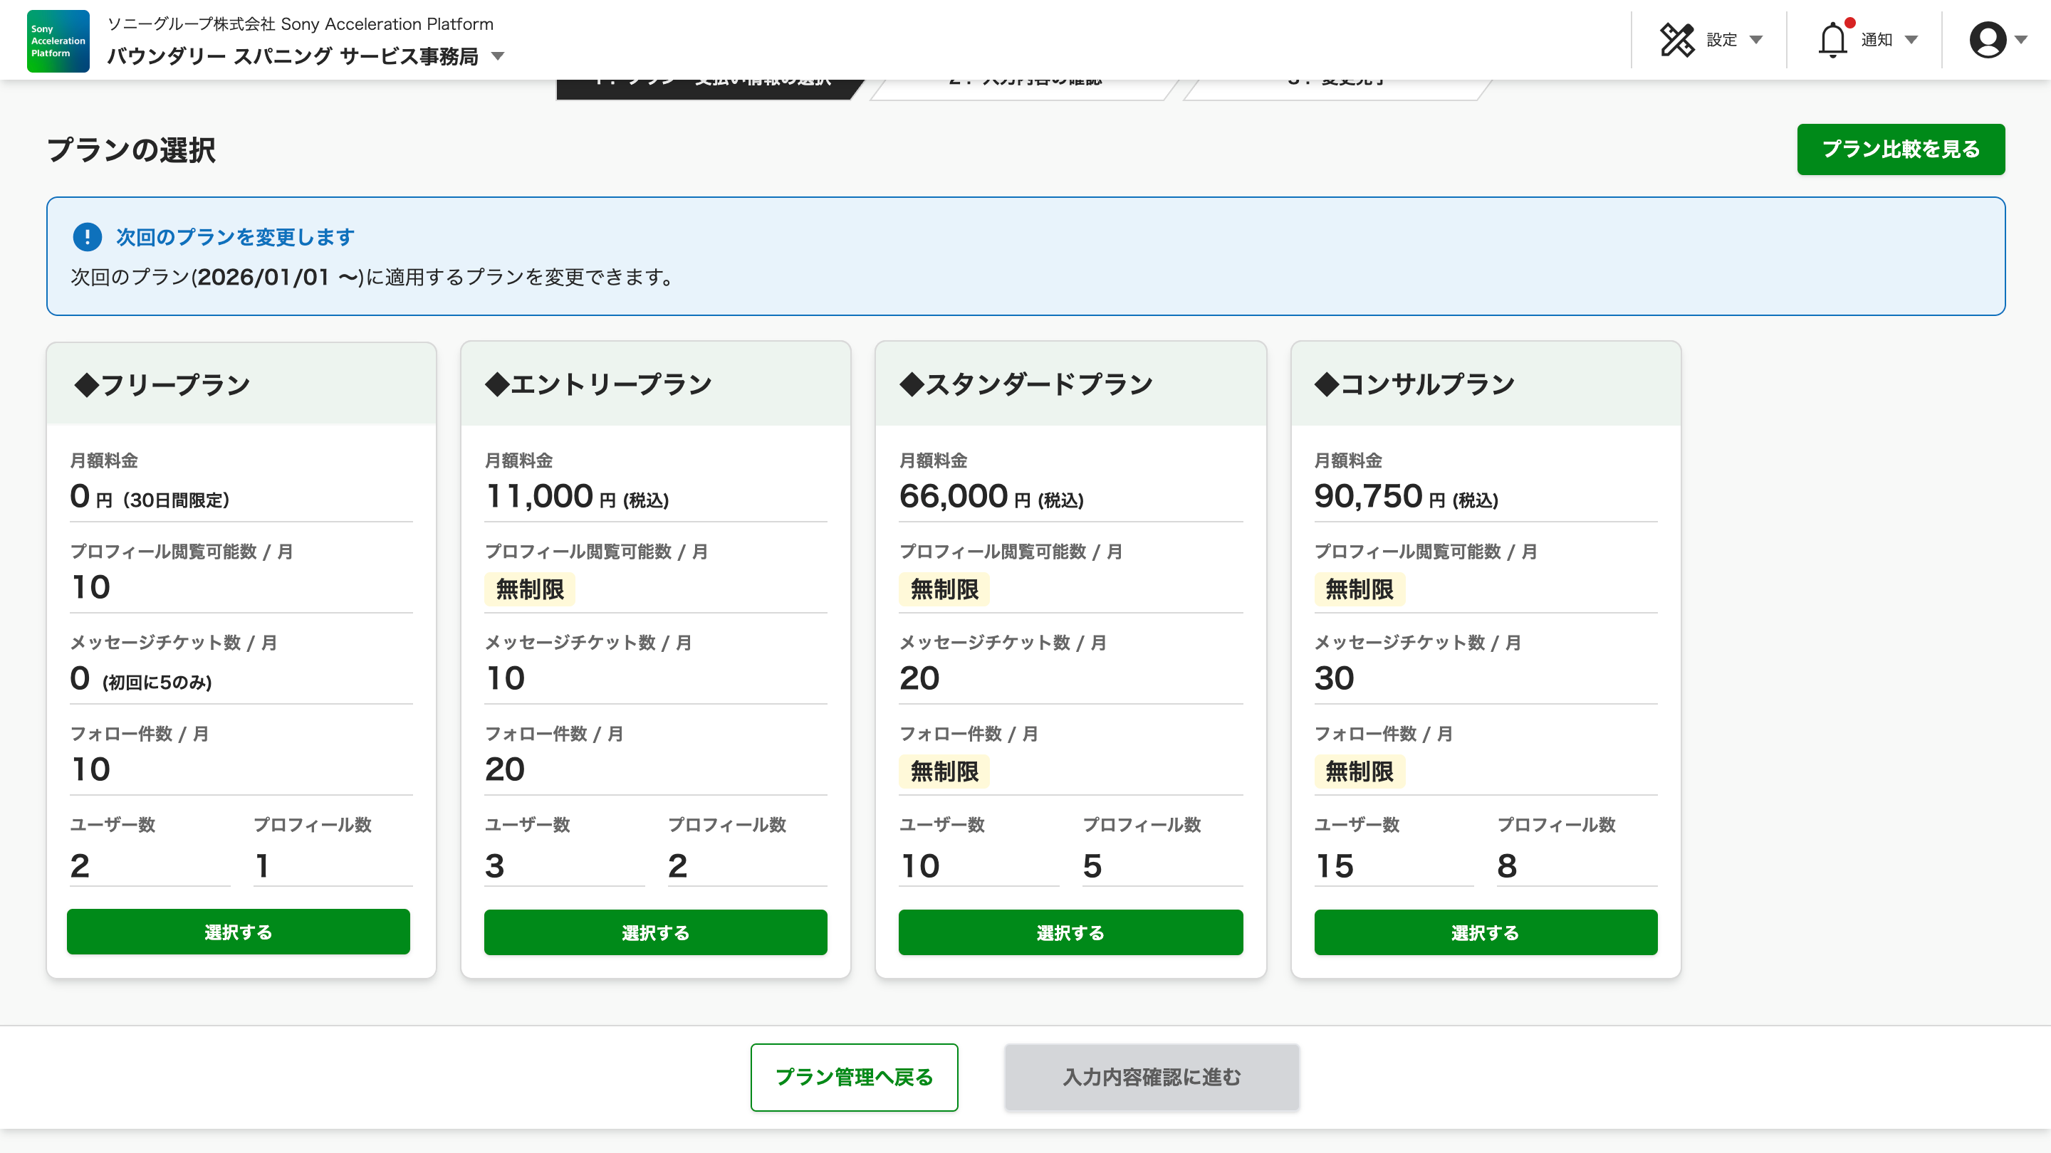Open the account menu dropdown arrow
Viewport: 2051px width, 1153px height.
2021,40
